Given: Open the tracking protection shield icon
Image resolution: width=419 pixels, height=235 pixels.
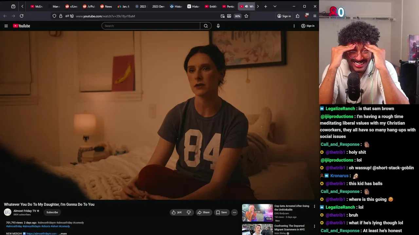Looking at the screenshot, I should (x=54, y=16).
